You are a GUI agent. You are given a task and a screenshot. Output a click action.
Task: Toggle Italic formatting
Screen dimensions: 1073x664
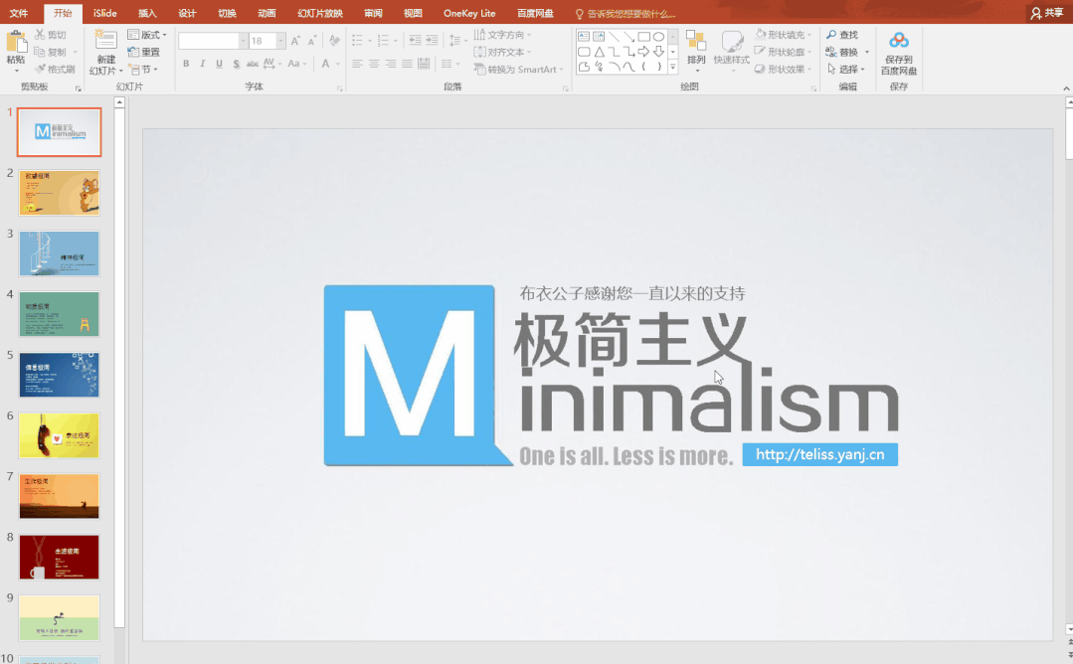point(203,64)
